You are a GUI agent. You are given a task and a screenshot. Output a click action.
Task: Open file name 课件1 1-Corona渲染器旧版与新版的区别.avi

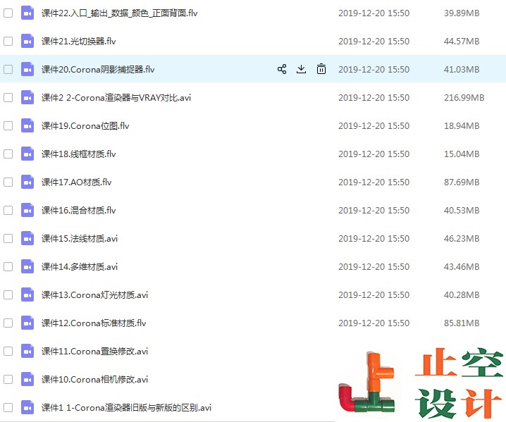pyautogui.click(x=126, y=407)
